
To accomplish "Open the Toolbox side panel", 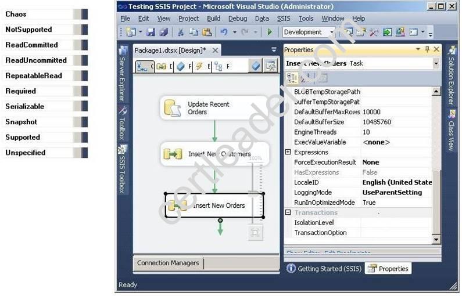I will click(x=123, y=123).
